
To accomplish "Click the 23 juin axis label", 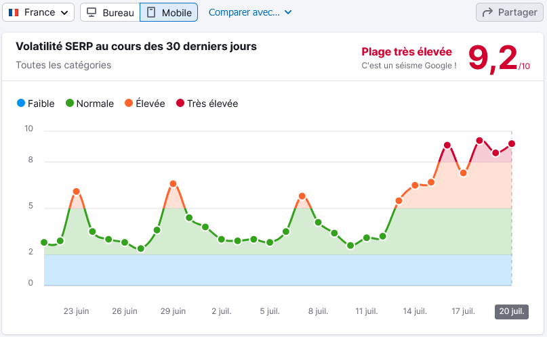I will (76, 311).
